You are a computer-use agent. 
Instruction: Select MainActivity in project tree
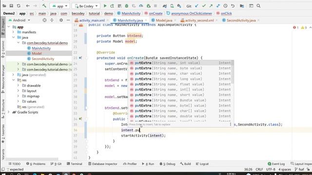(41, 48)
